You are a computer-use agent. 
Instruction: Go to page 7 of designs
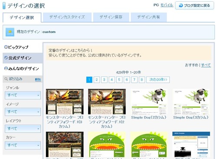click(134, 79)
